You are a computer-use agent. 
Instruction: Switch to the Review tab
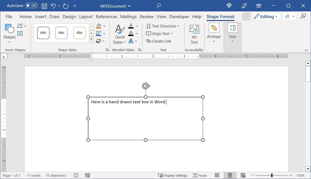point(146,16)
